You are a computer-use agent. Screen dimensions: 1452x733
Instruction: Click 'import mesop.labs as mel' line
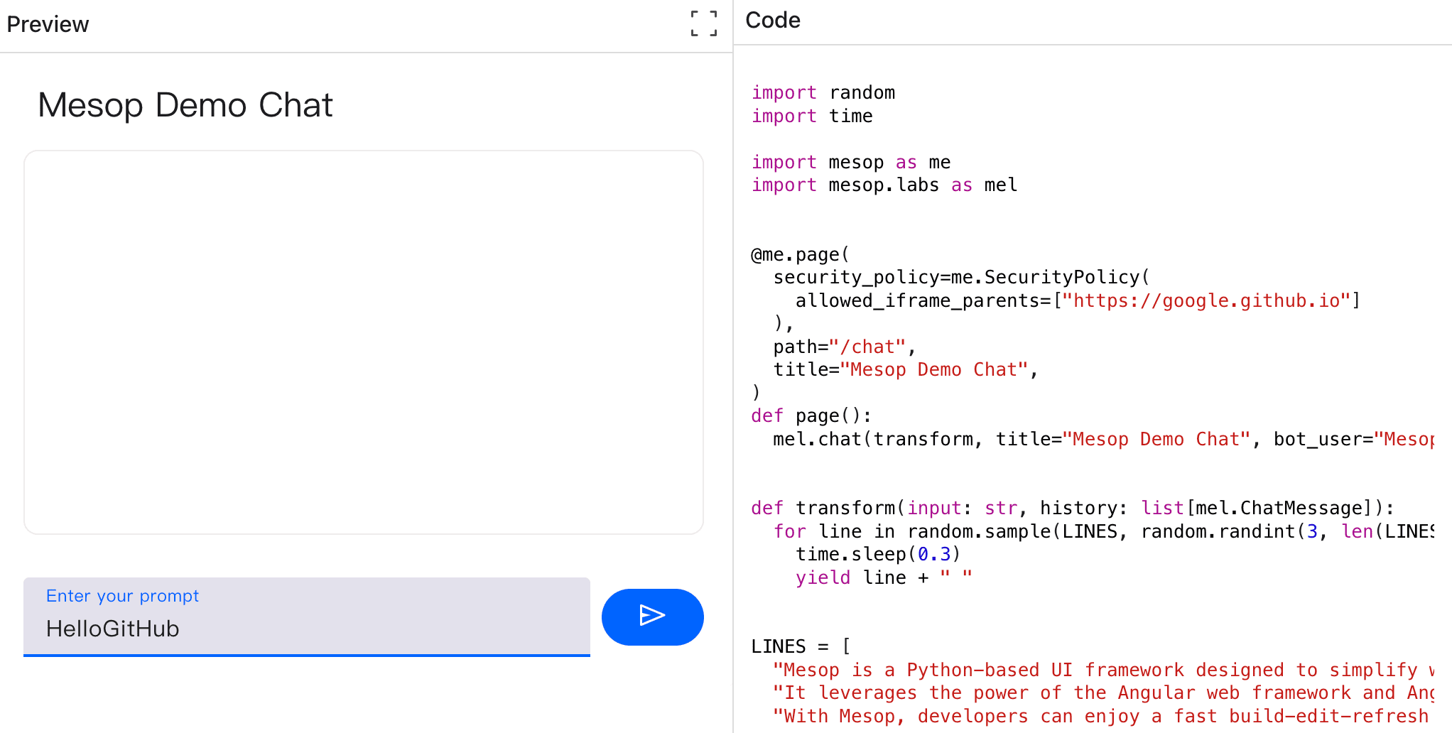pos(884,185)
